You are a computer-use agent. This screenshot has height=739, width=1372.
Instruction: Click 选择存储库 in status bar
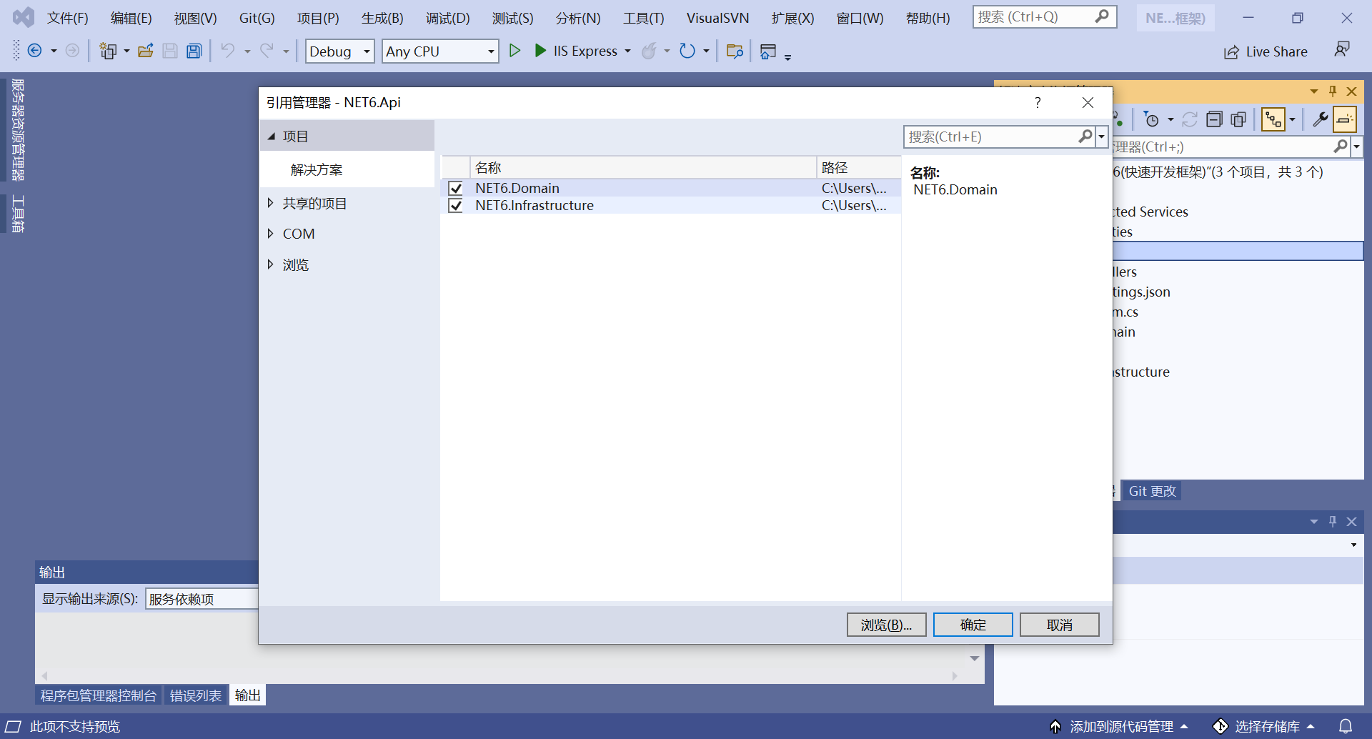pyautogui.click(x=1265, y=726)
